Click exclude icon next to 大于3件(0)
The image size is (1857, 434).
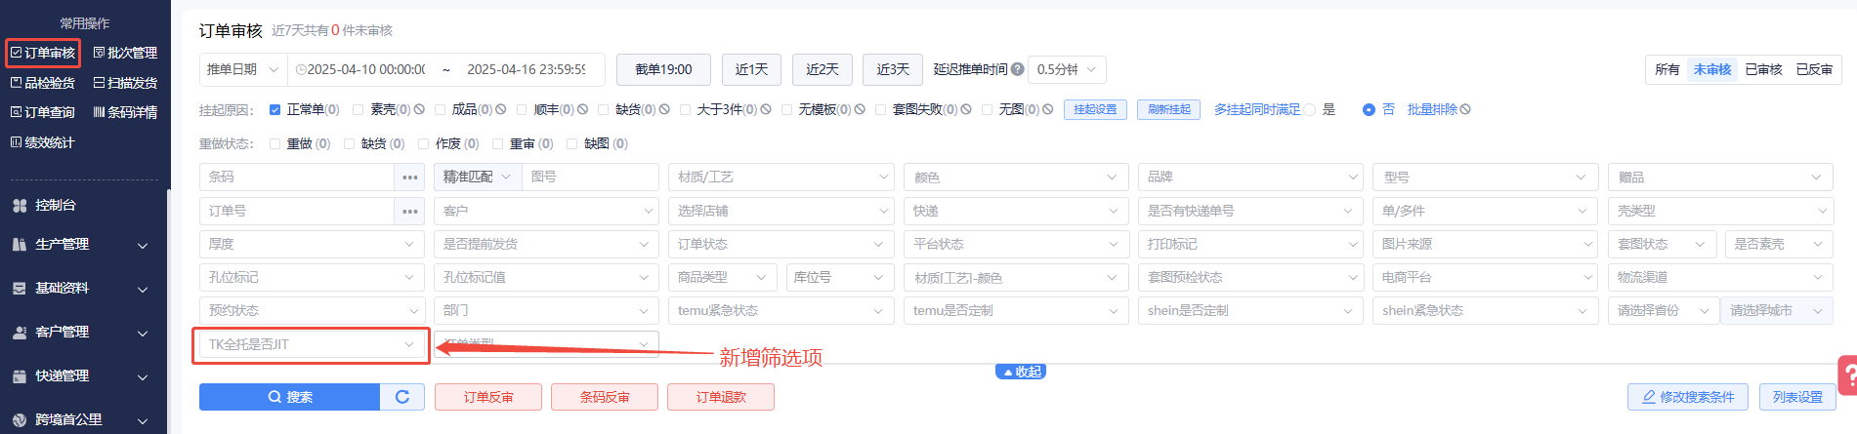[x=766, y=109]
